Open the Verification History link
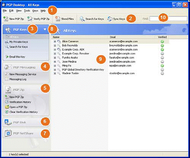Screen dimensions: 190x158 [x=20, y=102]
